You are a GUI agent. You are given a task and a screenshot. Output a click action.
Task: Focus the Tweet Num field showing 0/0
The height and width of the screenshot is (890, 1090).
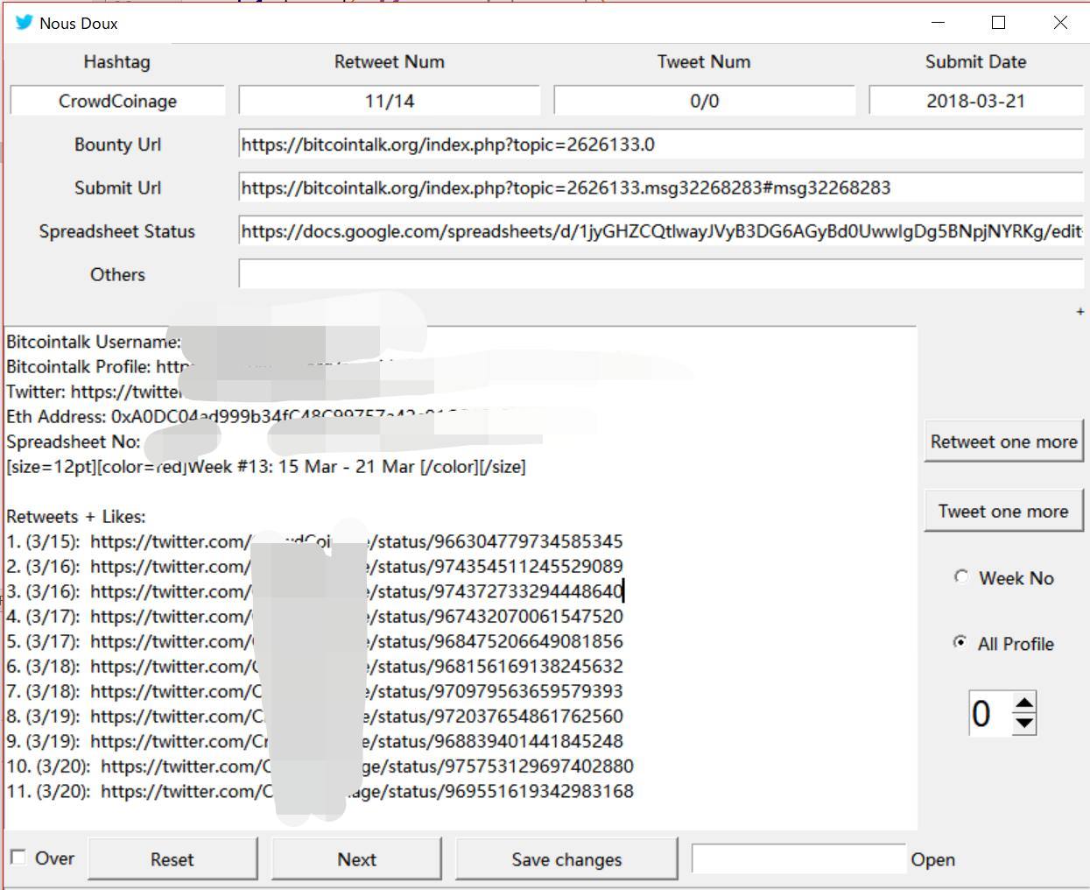click(x=704, y=101)
